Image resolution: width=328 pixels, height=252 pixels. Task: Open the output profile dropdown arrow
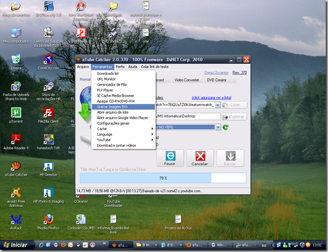click(x=218, y=127)
